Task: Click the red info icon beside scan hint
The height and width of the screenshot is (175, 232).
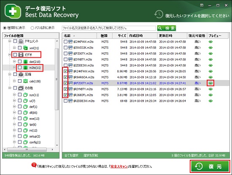Action: tap(34, 165)
